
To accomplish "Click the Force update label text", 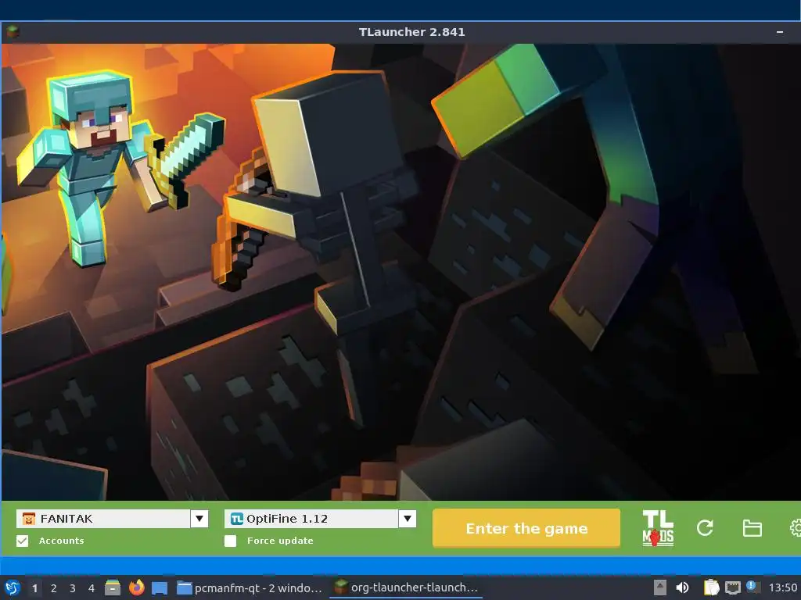I will (x=280, y=541).
